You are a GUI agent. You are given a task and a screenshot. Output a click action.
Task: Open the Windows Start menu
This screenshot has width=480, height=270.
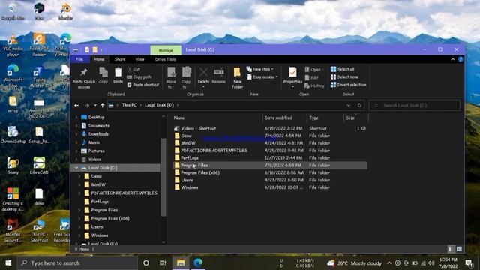pos(8,262)
